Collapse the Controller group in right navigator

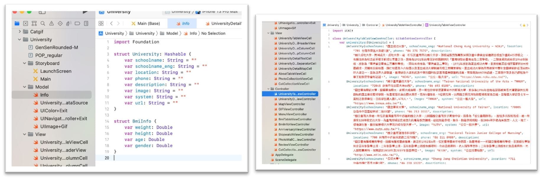(x=268, y=89)
